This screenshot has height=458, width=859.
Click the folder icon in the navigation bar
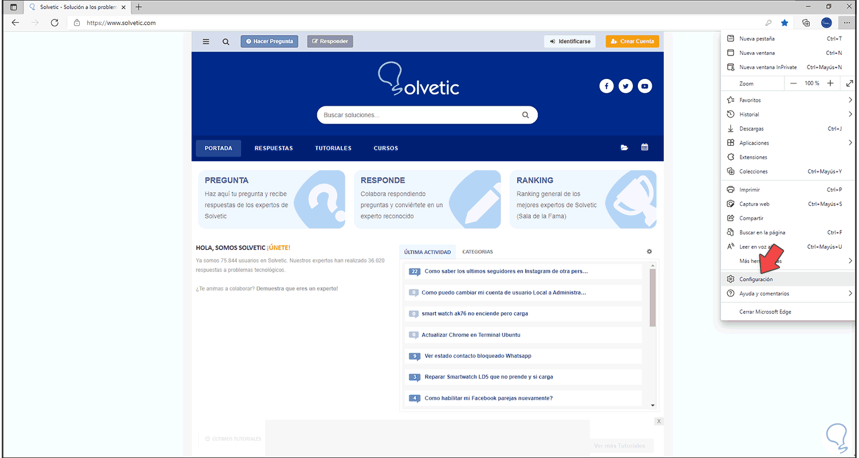624,148
